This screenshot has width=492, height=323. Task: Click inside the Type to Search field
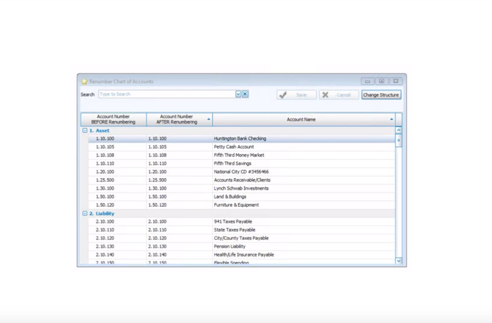[x=162, y=94]
